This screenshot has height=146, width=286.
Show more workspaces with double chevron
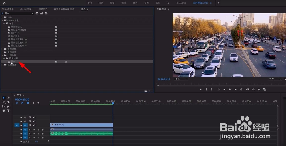(x=219, y=3)
